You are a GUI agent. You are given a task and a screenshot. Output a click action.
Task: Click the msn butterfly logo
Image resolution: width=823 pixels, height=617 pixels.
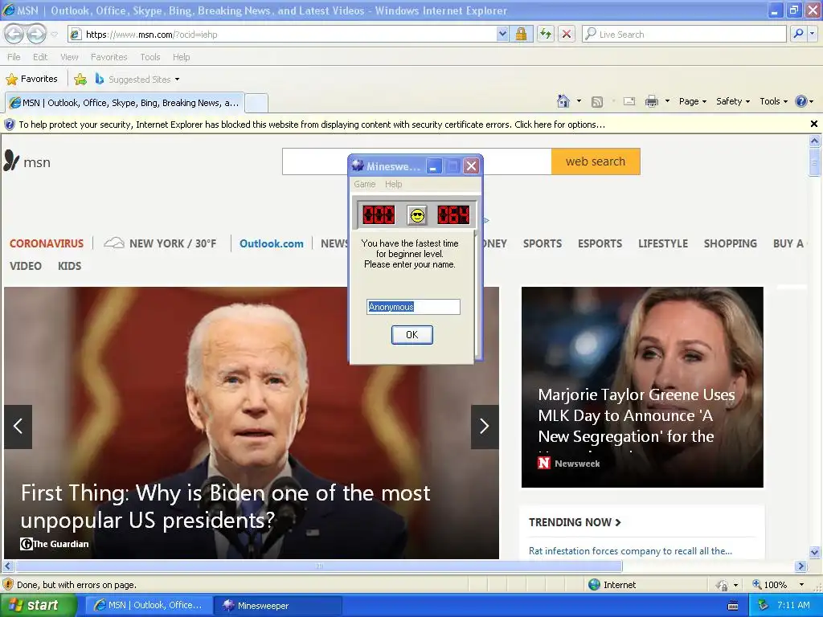(x=11, y=161)
